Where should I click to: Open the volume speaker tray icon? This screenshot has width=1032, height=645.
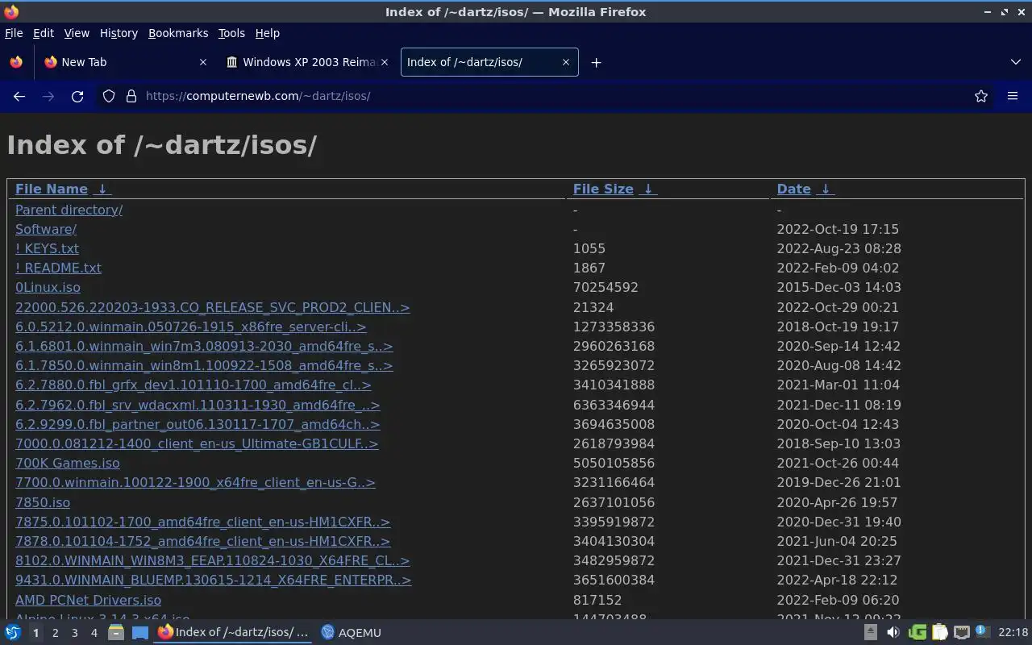tap(893, 633)
